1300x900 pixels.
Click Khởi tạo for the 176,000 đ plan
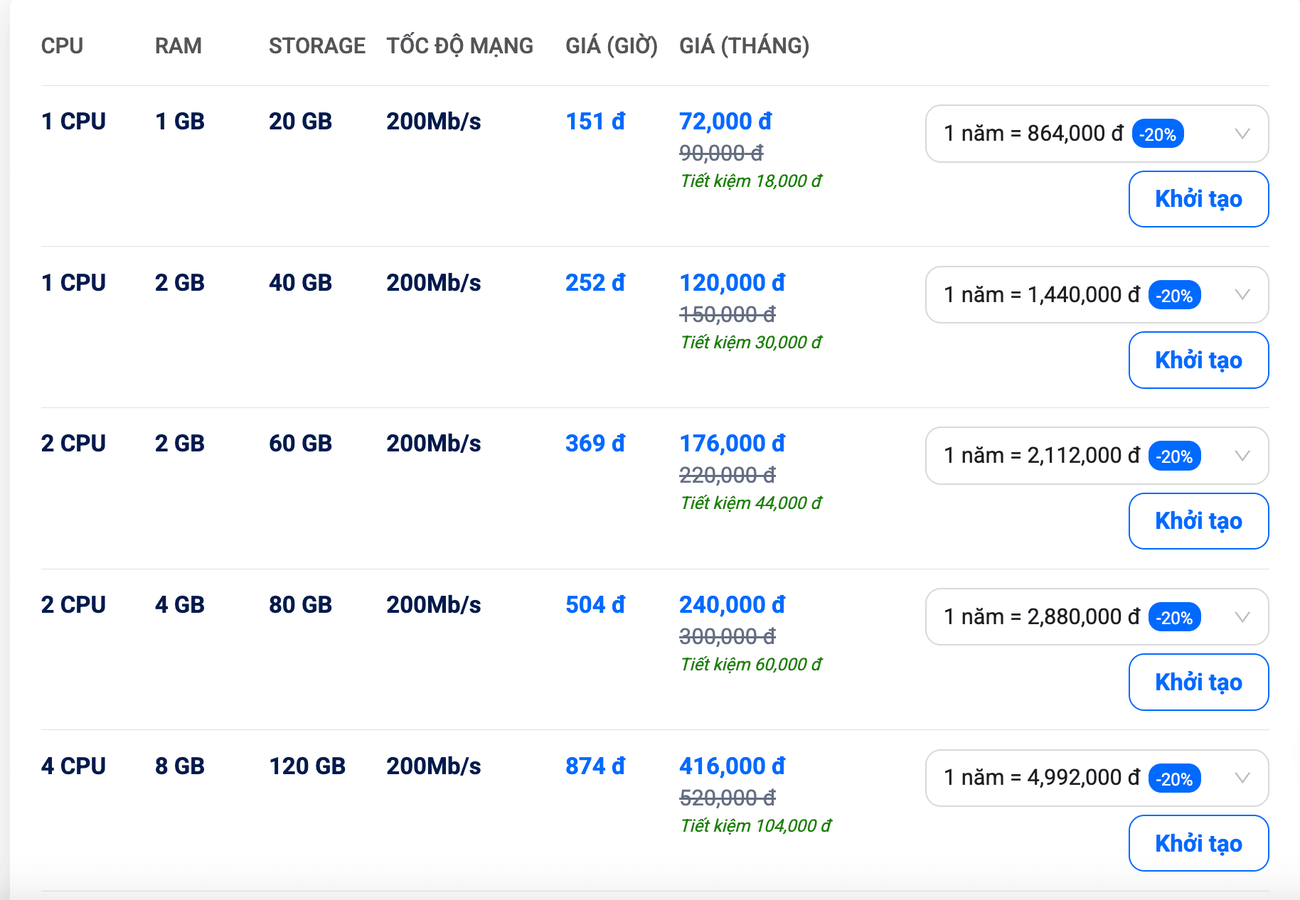coord(1198,521)
